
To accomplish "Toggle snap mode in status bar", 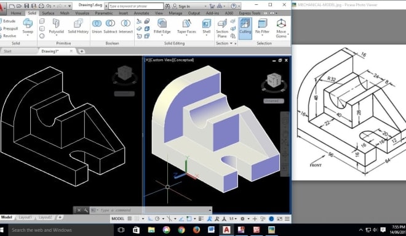I will (137, 219).
